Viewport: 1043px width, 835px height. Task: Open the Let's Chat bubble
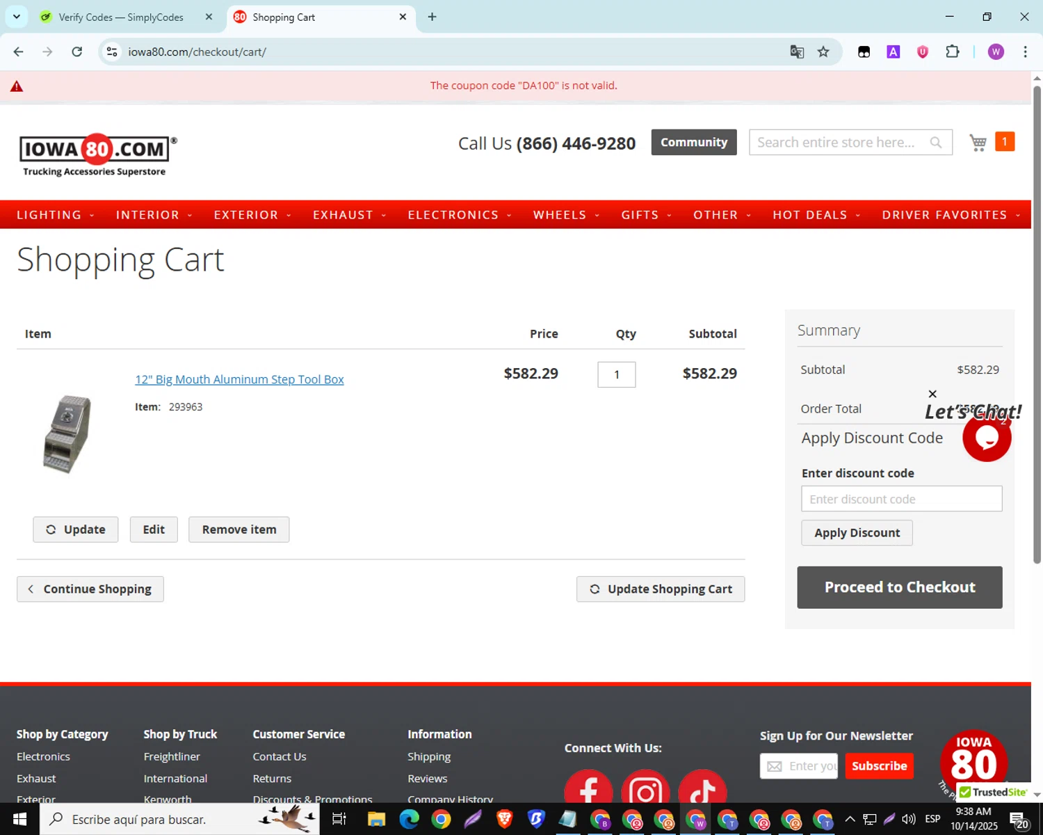pyautogui.click(x=987, y=438)
